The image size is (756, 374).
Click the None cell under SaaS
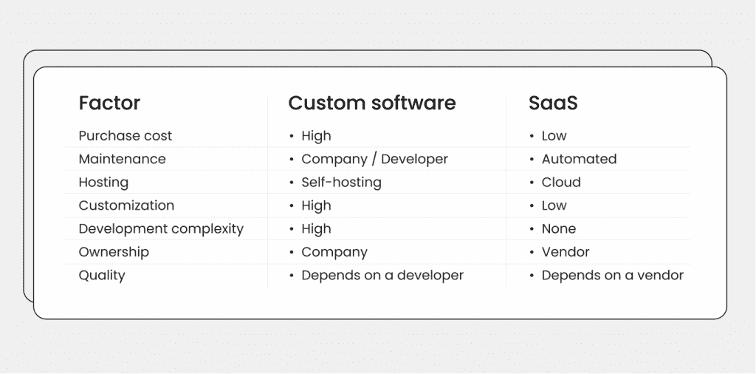pyautogui.click(x=558, y=229)
